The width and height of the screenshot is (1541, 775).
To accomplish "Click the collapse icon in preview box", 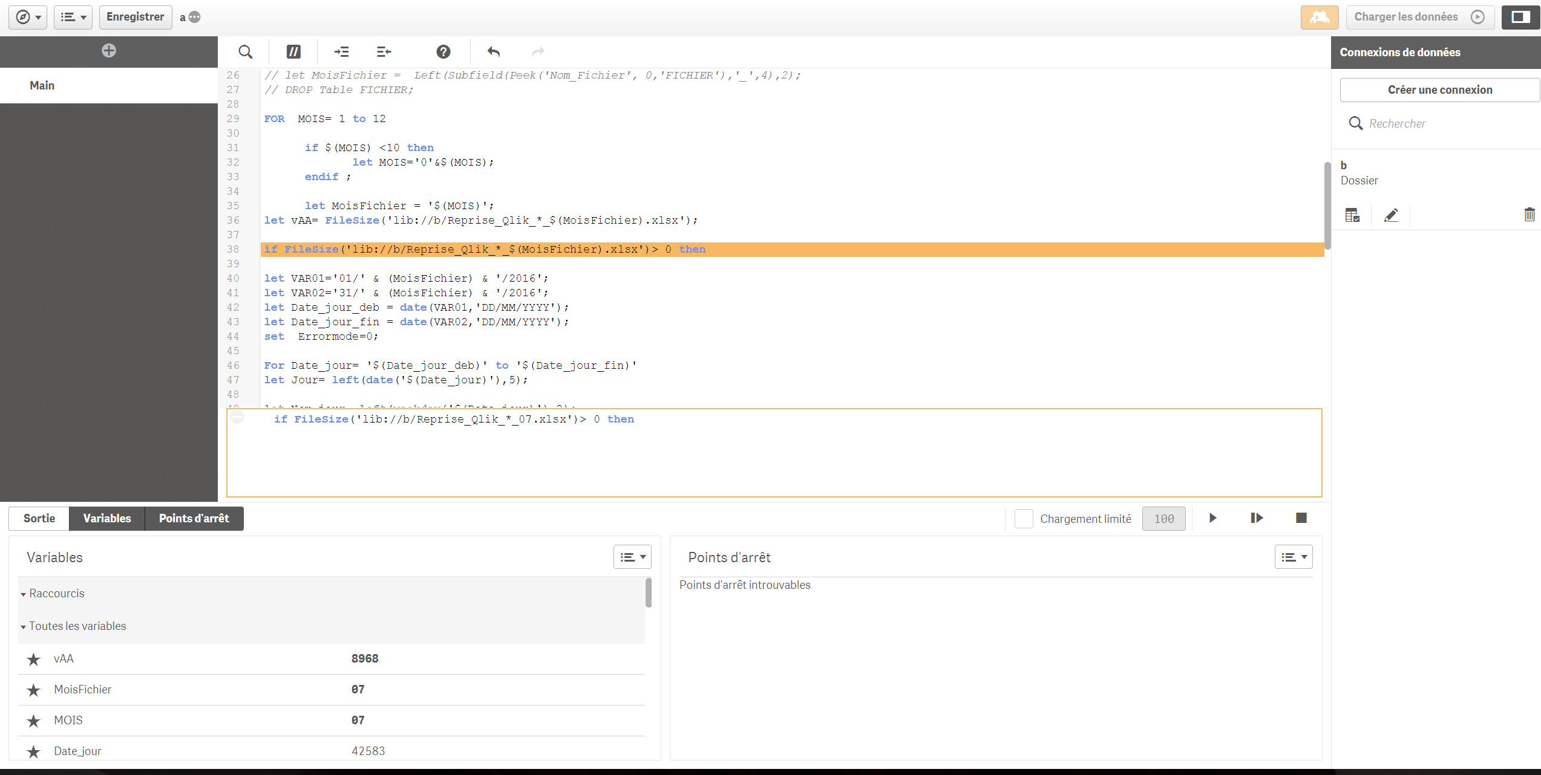I will pos(237,417).
